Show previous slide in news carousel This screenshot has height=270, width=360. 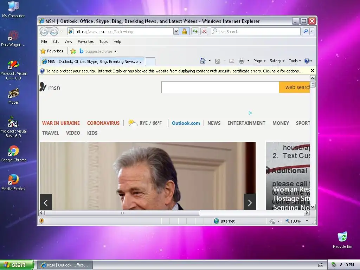[x=46, y=202]
